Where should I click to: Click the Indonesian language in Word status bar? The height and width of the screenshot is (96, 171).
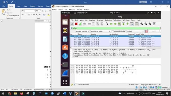28,90
